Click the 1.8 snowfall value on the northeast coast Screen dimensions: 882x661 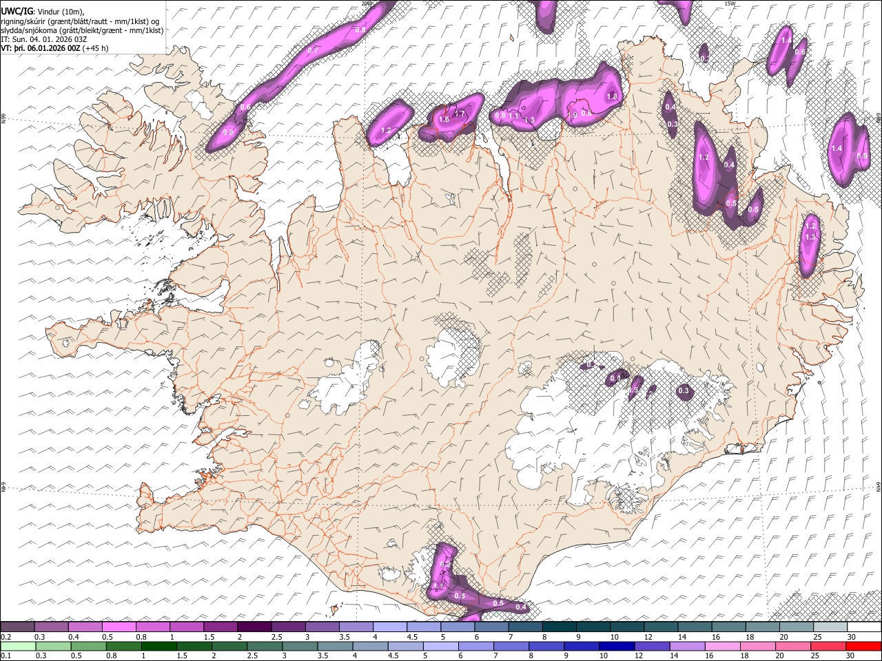coord(612,97)
